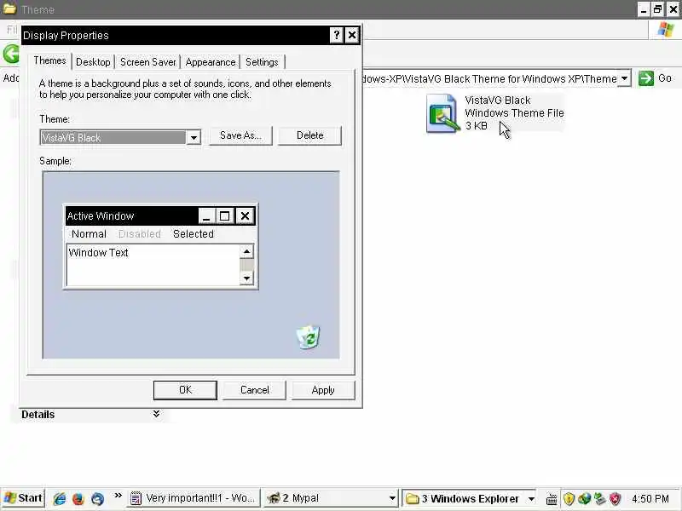Delete the selected theme
This screenshot has width=682, height=511.
click(x=309, y=135)
